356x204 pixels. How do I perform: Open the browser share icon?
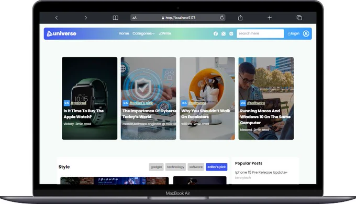(240, 18)
